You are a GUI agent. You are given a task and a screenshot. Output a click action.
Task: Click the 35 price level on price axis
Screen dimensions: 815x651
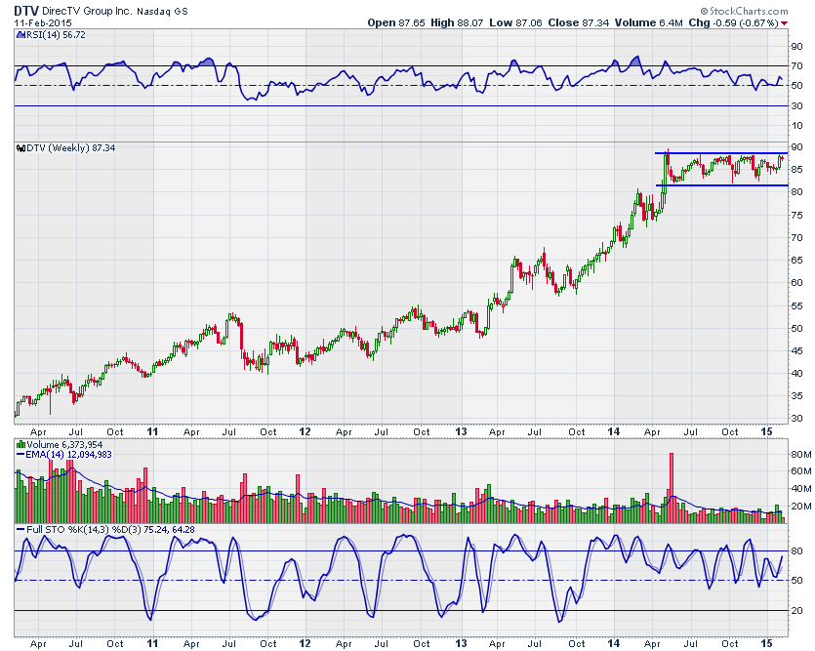[x=796, y=396]
